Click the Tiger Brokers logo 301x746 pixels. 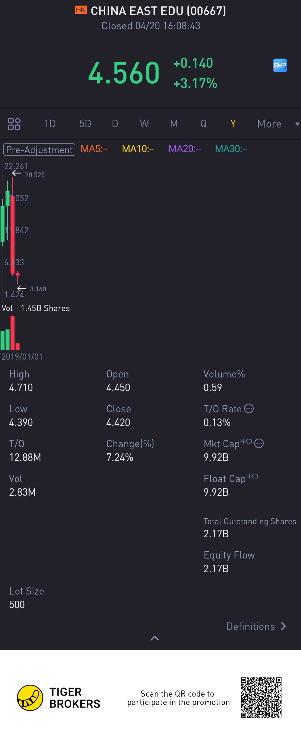click(x=30, y=698)
